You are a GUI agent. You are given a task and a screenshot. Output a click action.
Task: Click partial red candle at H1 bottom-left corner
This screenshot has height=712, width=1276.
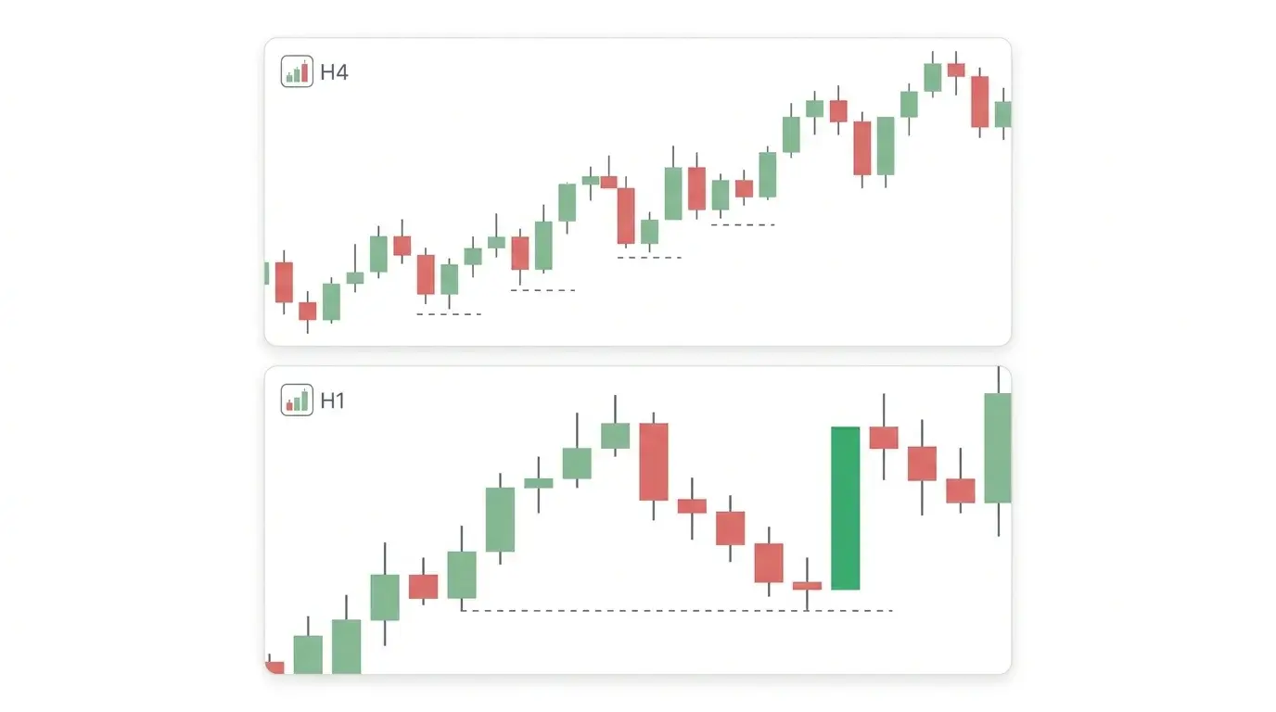(x=274, y=667)
